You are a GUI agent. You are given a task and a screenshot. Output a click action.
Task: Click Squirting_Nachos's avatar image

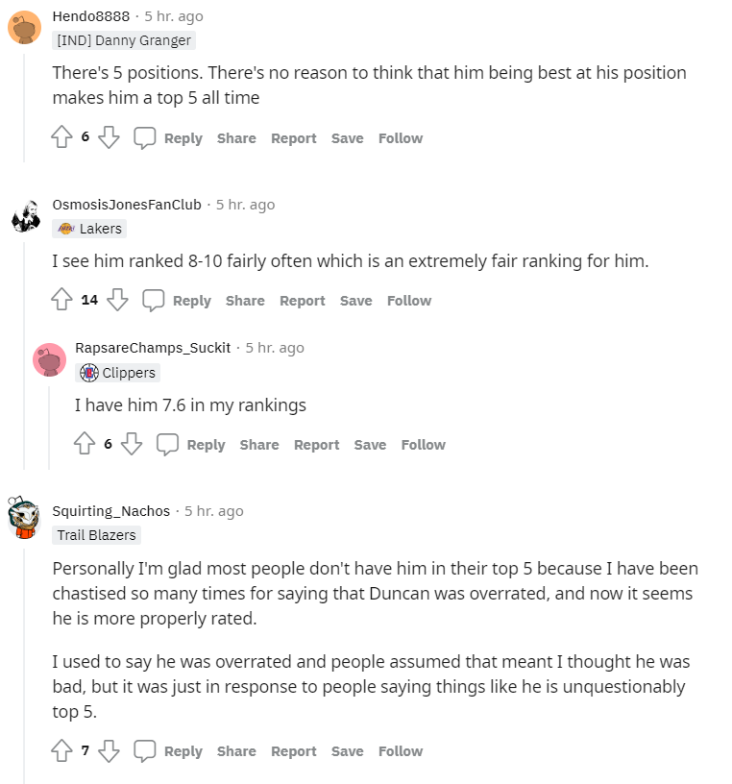[24, 518]
